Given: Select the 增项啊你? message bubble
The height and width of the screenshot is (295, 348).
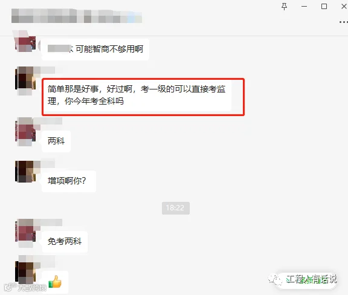Looking at the screenshot, I should tap(69, 181).
